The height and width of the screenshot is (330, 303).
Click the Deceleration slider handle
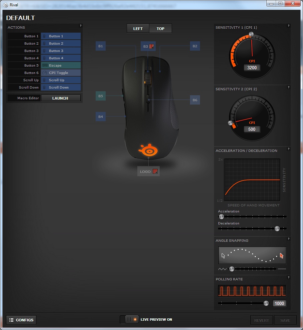pos(277,228)
